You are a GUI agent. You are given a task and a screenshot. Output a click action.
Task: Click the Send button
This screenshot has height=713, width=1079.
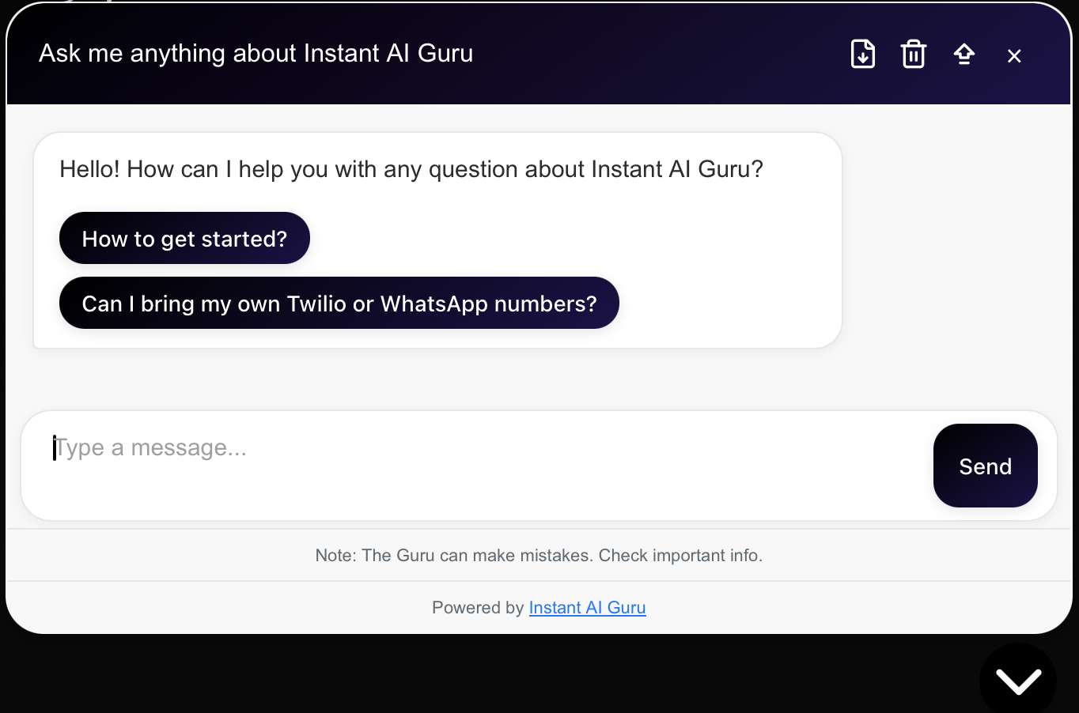pos(985,466)
